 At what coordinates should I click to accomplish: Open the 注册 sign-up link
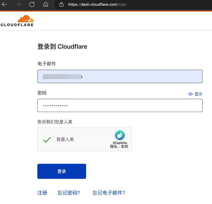coord(42,193)
